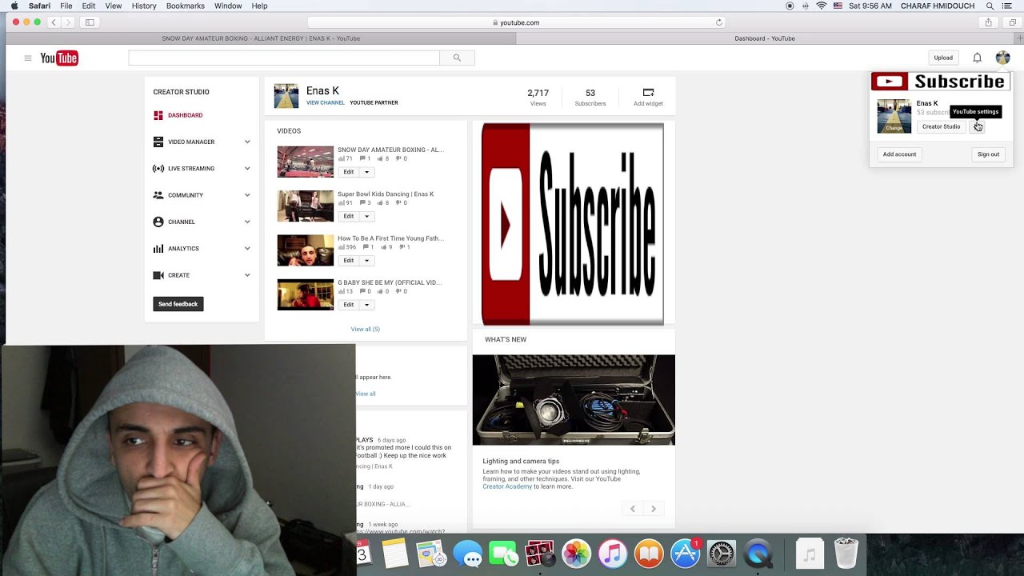Click the YouTube search input field
The height and width of the screenshot is (576, 1024).
point(284,58)
